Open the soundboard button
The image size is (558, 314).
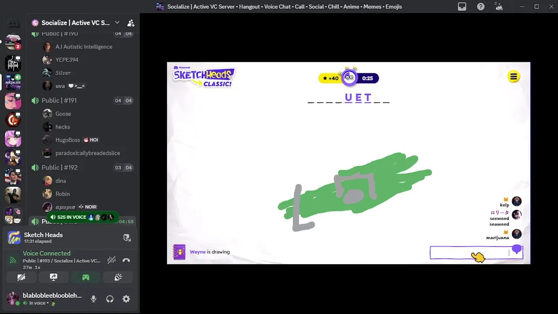[x=118, y=277]
